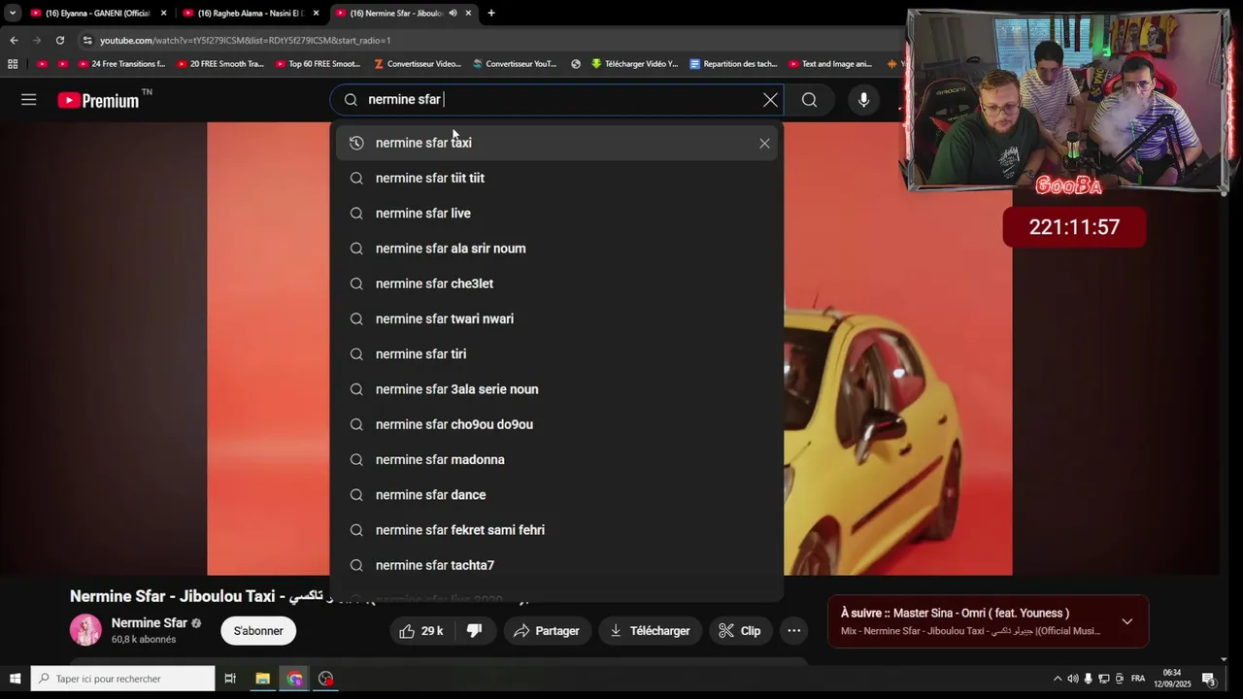Choose suggestion 'nermine sfar tiit tiit'
Image resolution: width=1243 pixels, height=699 pixels.
click(x=555, y=178)
